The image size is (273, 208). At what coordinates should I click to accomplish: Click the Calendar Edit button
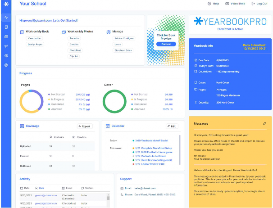coord(172,126)
